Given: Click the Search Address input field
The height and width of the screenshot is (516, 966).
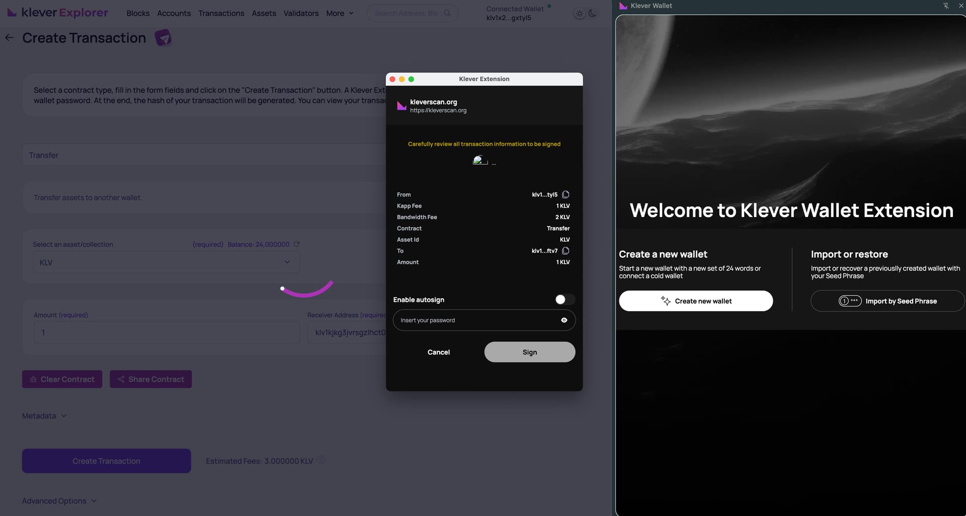Looking at the screenshot, I should (406, 13).
